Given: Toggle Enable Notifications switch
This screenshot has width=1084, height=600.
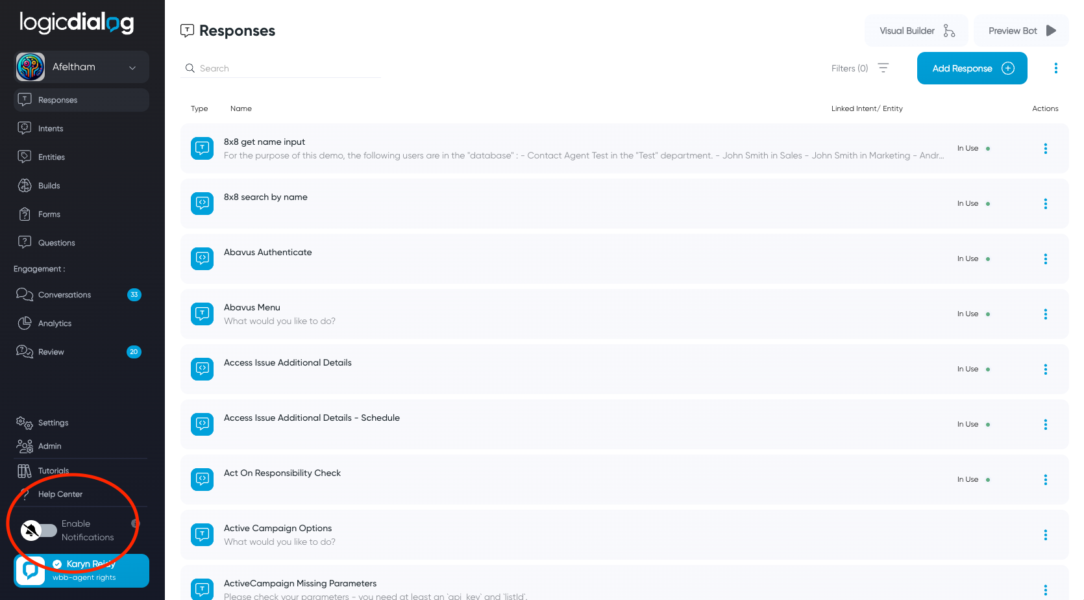Looking at the screenshot, I should (39, 531).
